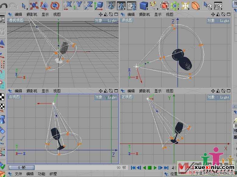
Task: Click the wine glass in 右视图 viewport
Action: point(57,139)
